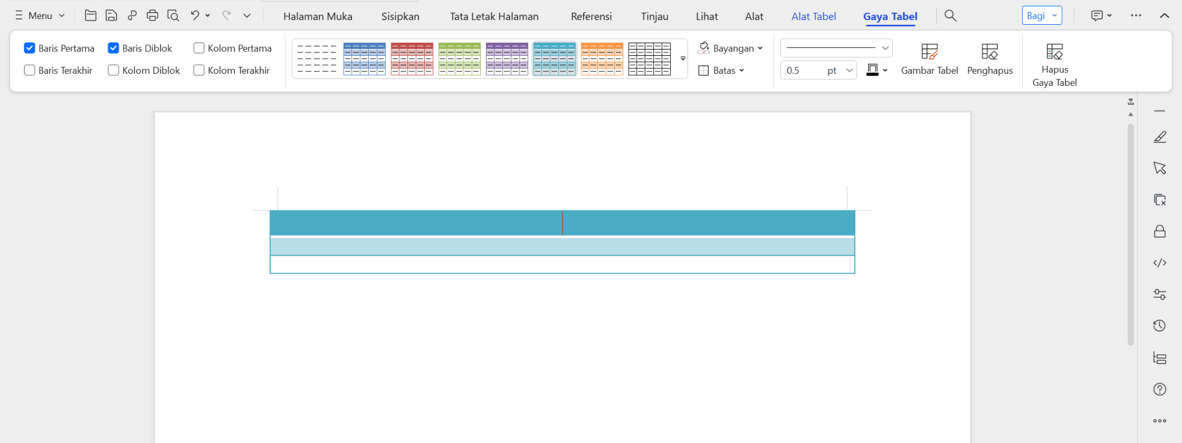The image size is (1182, 443).
Task: Enable the Kolom Pertama checkbox
Action: 199,48
